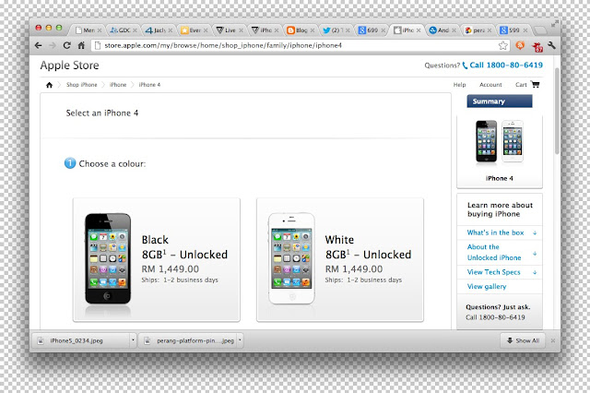The height and width of the screenshot is (393, 590).
Task: Click Call 1800-80-6419 link at top
Action: pos(506,65)
